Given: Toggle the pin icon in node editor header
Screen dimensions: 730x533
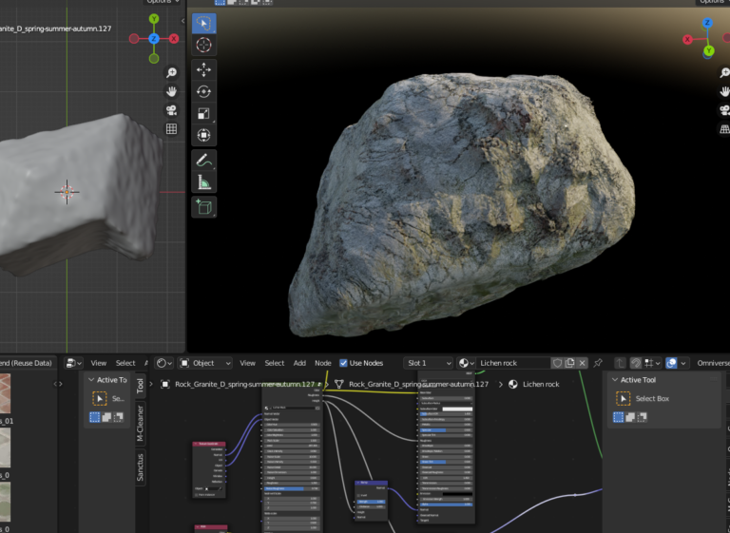Looking at the screenshot, I should point(598,363).
